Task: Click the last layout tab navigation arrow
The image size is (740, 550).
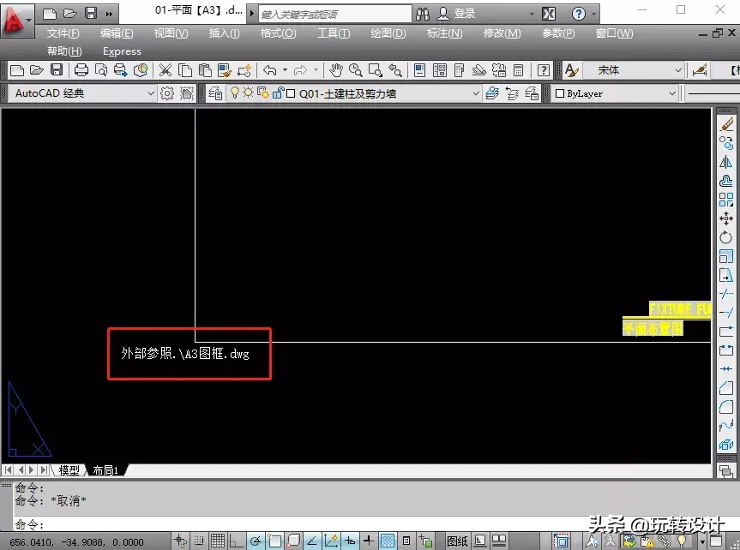Action: tap(45, 469)
